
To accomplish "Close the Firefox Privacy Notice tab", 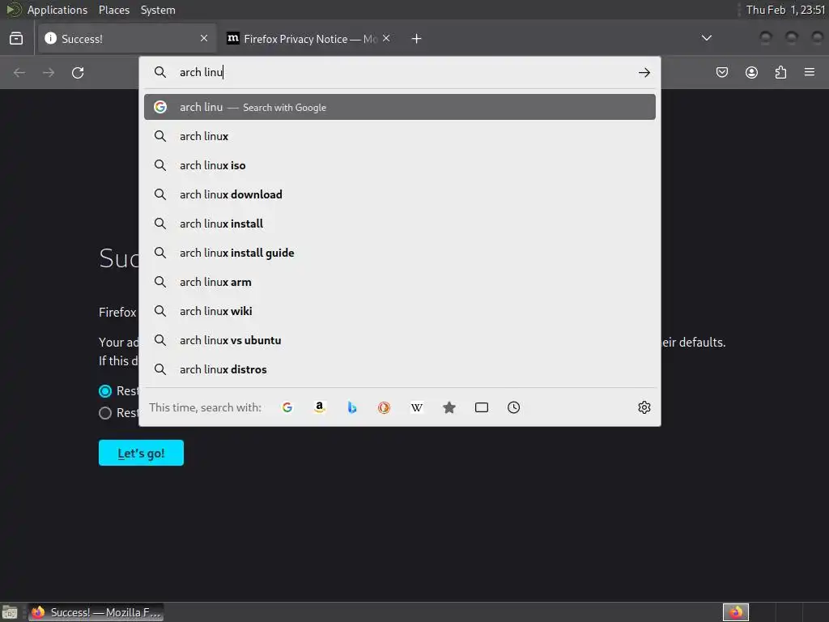I will click(x=386, y=38).
